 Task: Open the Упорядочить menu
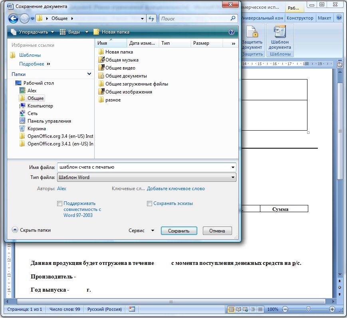32,32
